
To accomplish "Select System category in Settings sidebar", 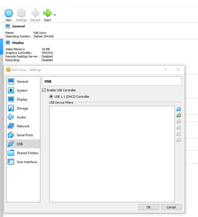I will pyautogui.click(x=23, y=90).
